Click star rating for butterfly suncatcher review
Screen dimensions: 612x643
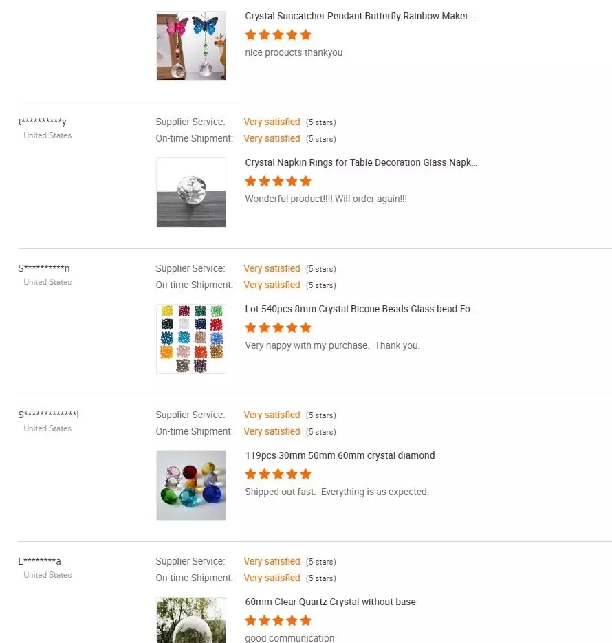pos(278,34)
